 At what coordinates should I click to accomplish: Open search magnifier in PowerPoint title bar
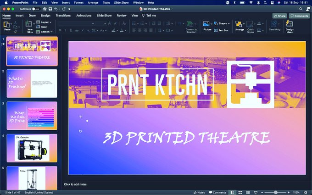301,9
